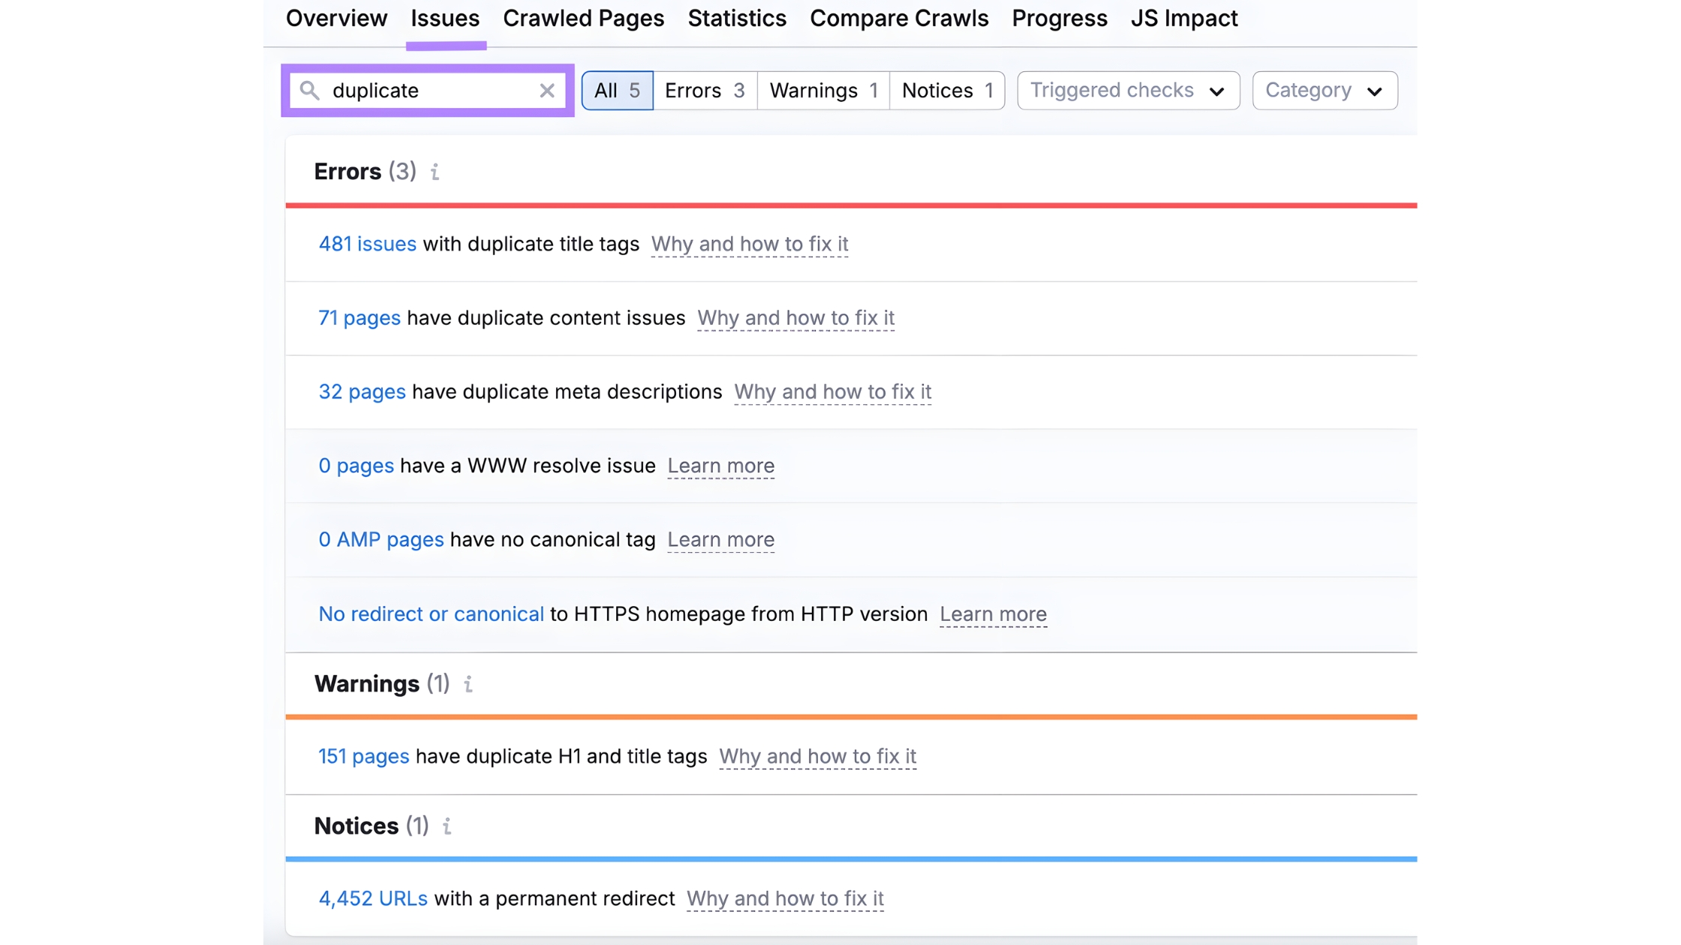This screenshot has width=1681, height=945.
Task: Click the Warnings (1) section heading
Action: pos(381,684)
